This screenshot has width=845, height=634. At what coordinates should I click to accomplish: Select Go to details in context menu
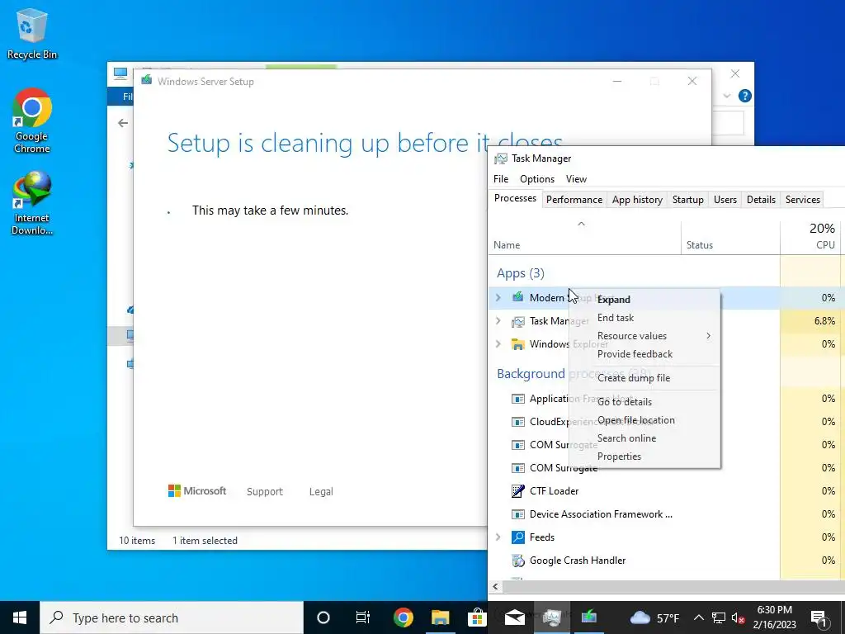pos(644,402)
